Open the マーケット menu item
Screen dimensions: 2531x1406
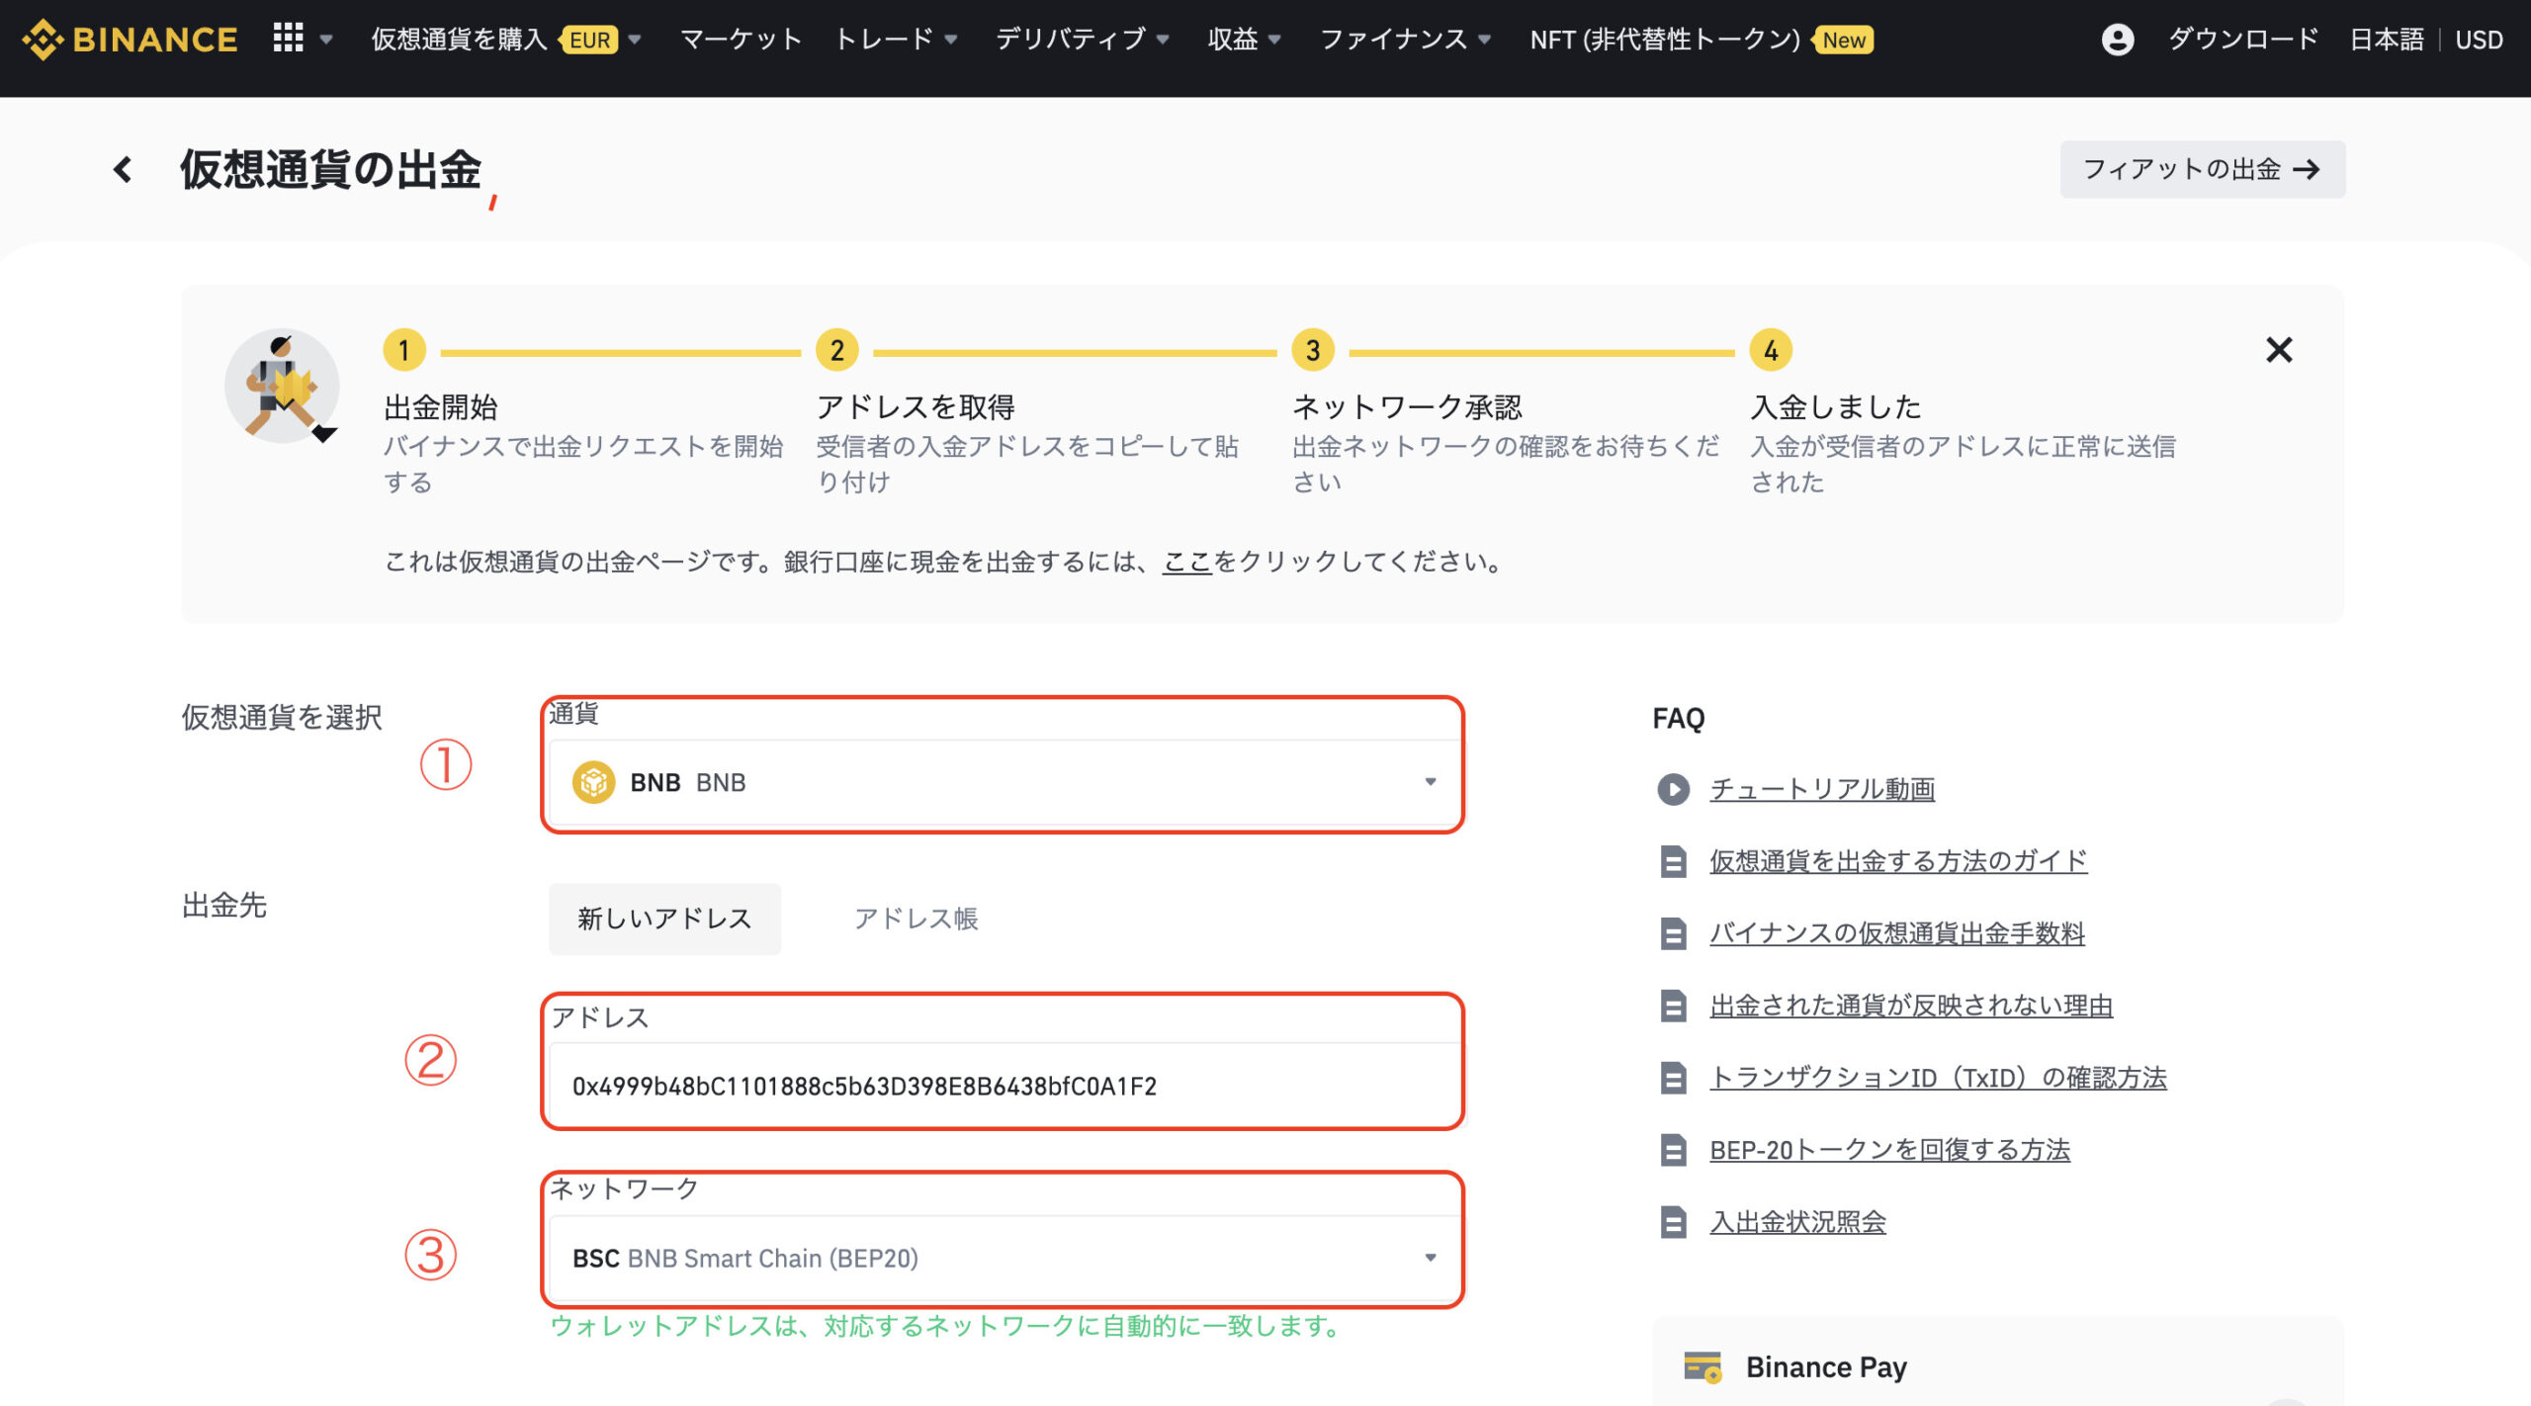(741, 40)
